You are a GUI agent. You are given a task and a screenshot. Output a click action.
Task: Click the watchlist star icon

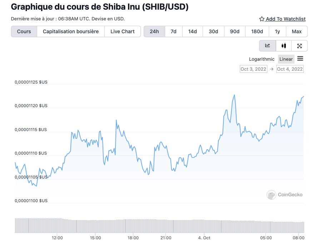coord(262,19)
